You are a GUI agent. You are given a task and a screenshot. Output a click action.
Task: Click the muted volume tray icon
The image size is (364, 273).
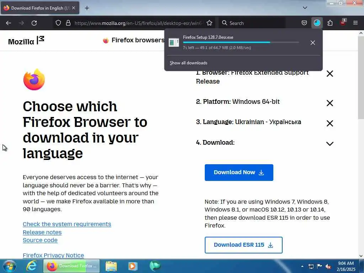click(328, 266)
